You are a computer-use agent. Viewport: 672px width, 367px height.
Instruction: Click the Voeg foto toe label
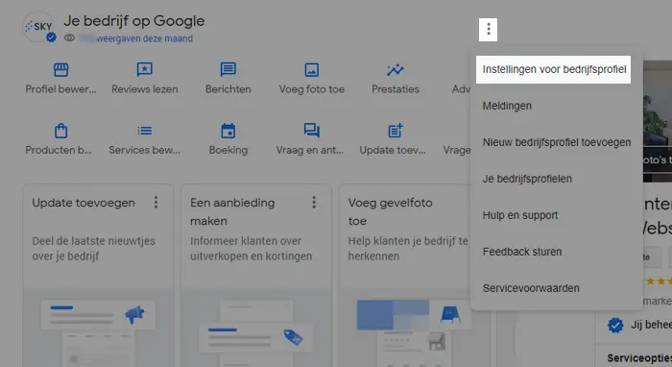pos(312,89)
